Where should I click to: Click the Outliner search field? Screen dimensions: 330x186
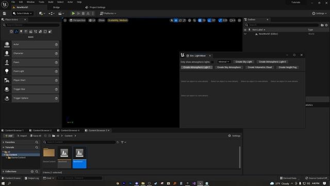282,25
